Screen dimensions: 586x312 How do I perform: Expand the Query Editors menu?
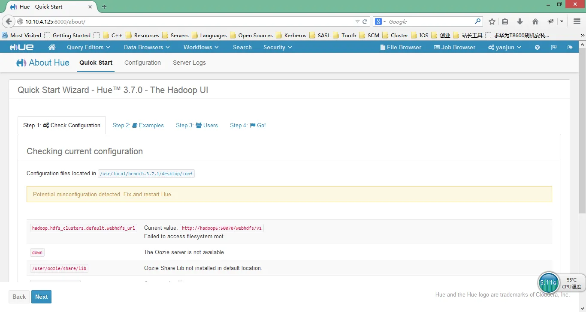(89, 47)
